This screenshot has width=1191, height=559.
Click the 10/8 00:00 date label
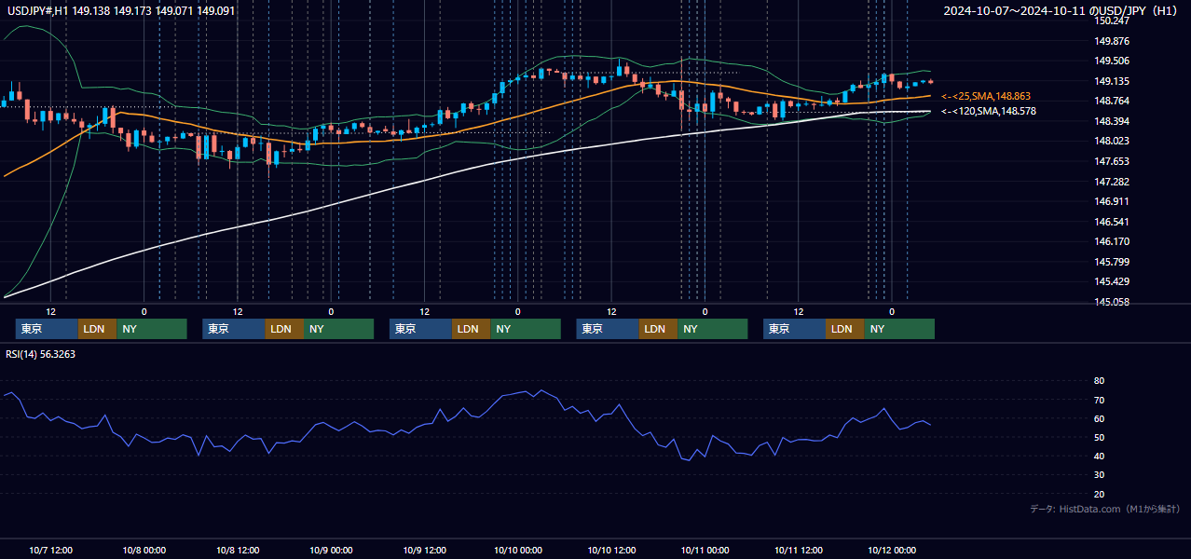144,550
